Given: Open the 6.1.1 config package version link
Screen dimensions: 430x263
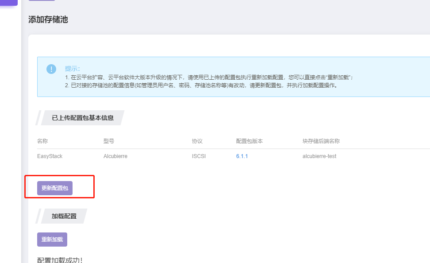Looking at the screenshot, I should click(242, 156).
